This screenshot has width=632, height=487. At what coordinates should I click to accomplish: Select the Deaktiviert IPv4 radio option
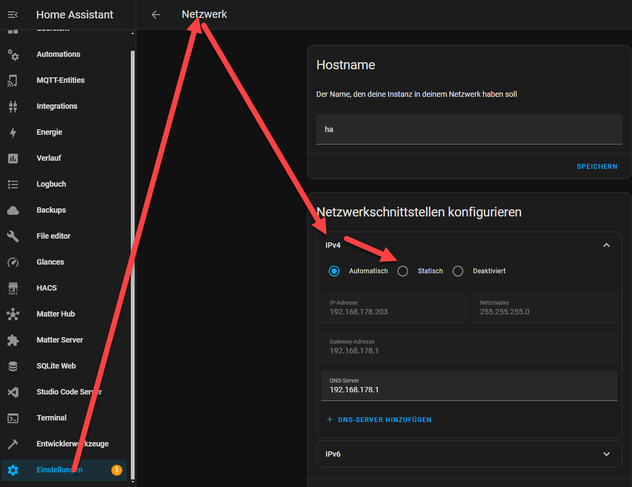458,271
